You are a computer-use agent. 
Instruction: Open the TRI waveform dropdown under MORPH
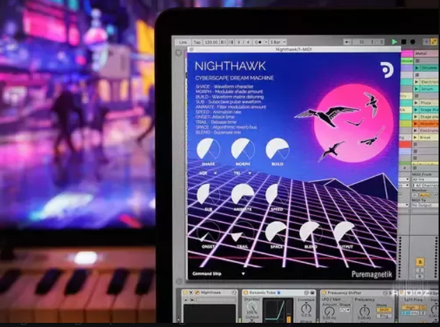pos(242,173)
